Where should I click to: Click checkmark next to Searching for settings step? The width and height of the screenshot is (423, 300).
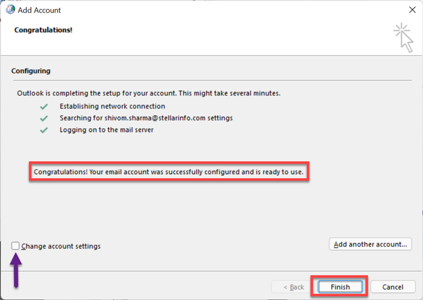pos(43,118)
